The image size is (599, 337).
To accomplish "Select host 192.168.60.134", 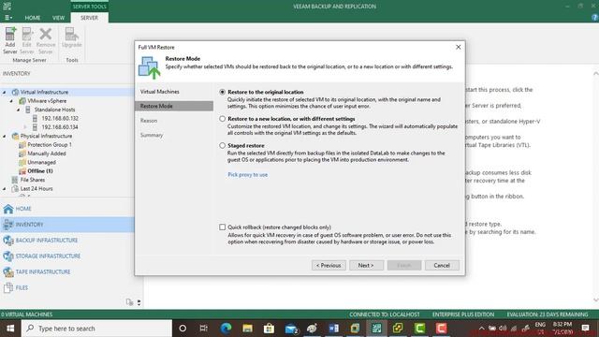I will [x=60, y=127].
